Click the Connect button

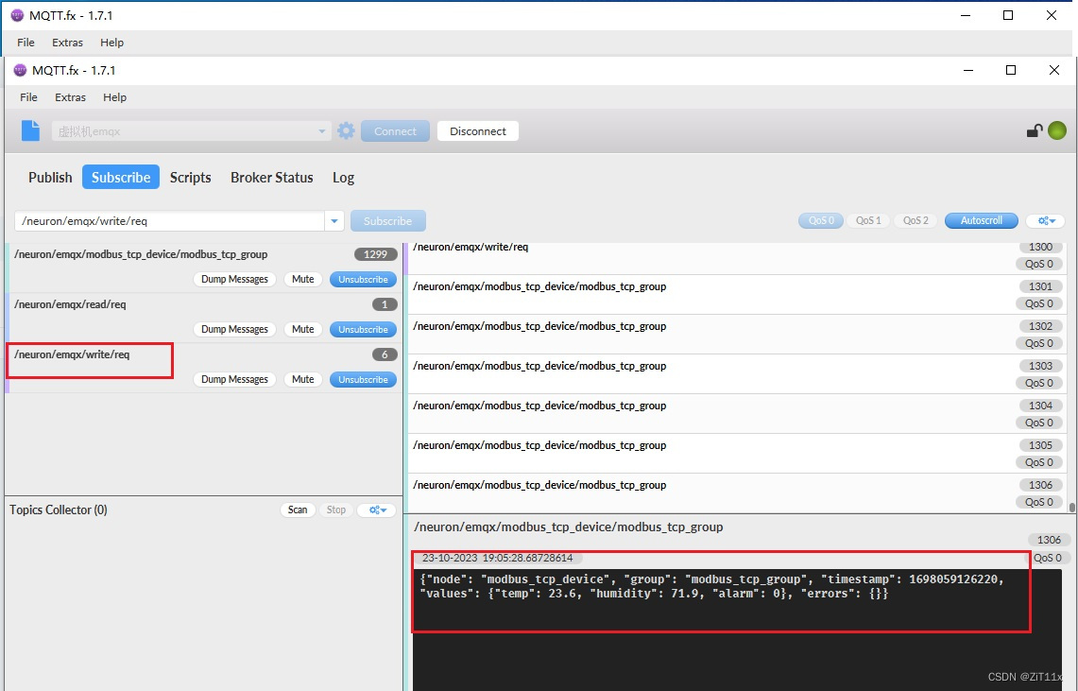395,131
